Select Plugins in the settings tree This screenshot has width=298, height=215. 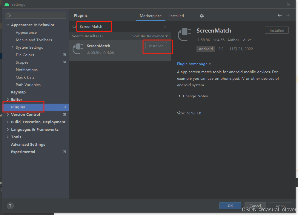coord(18,107)
